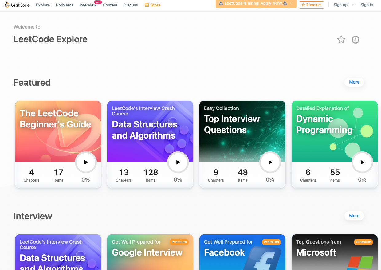Go to the Problems page
Image resolution: width=381 pixels, height=270 pixels.
click(65, 5)
